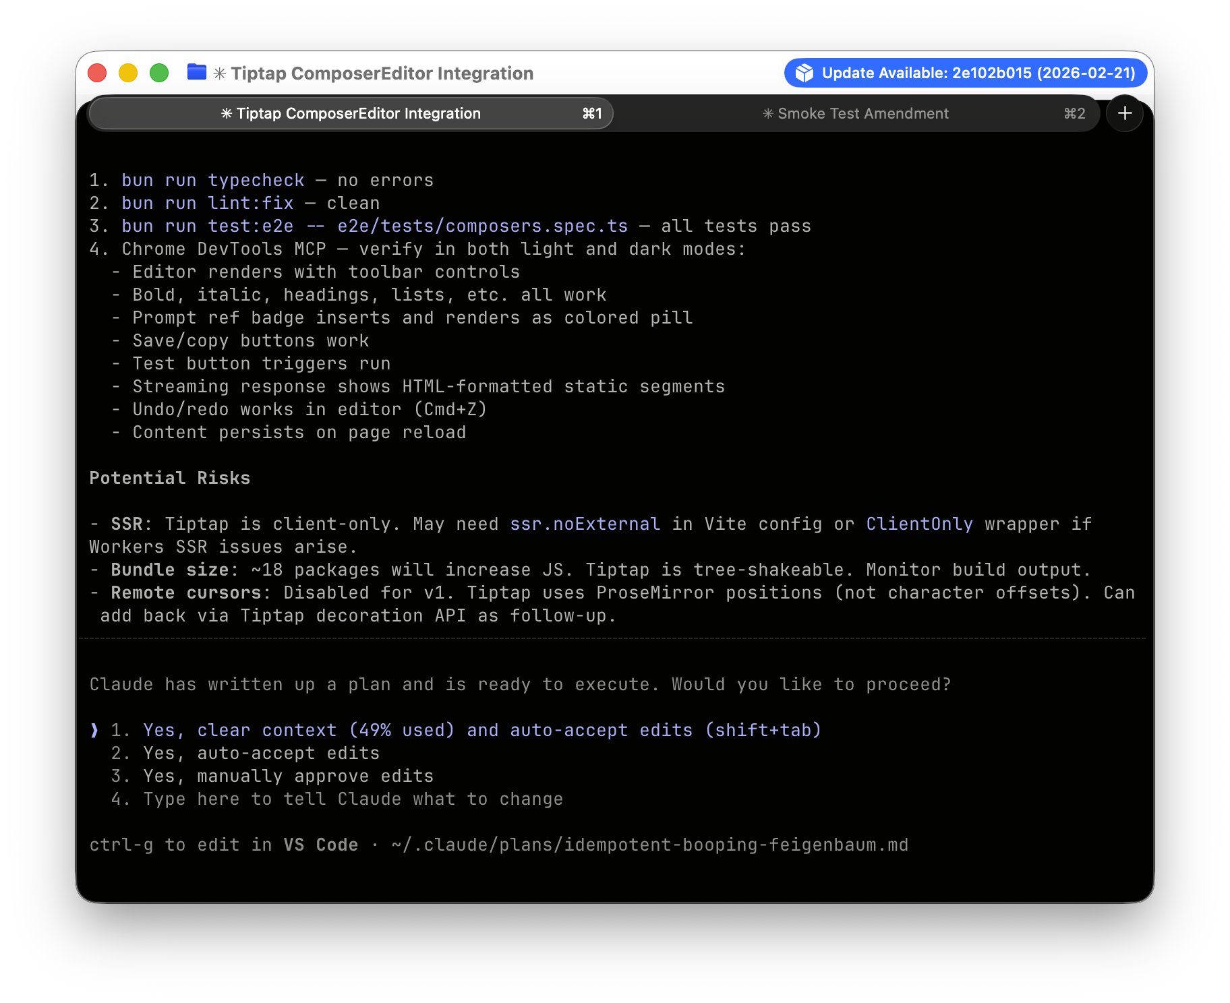Click Editor renders with toolbar controls line
1230x1003 pixels.
(x=316, y=272)
